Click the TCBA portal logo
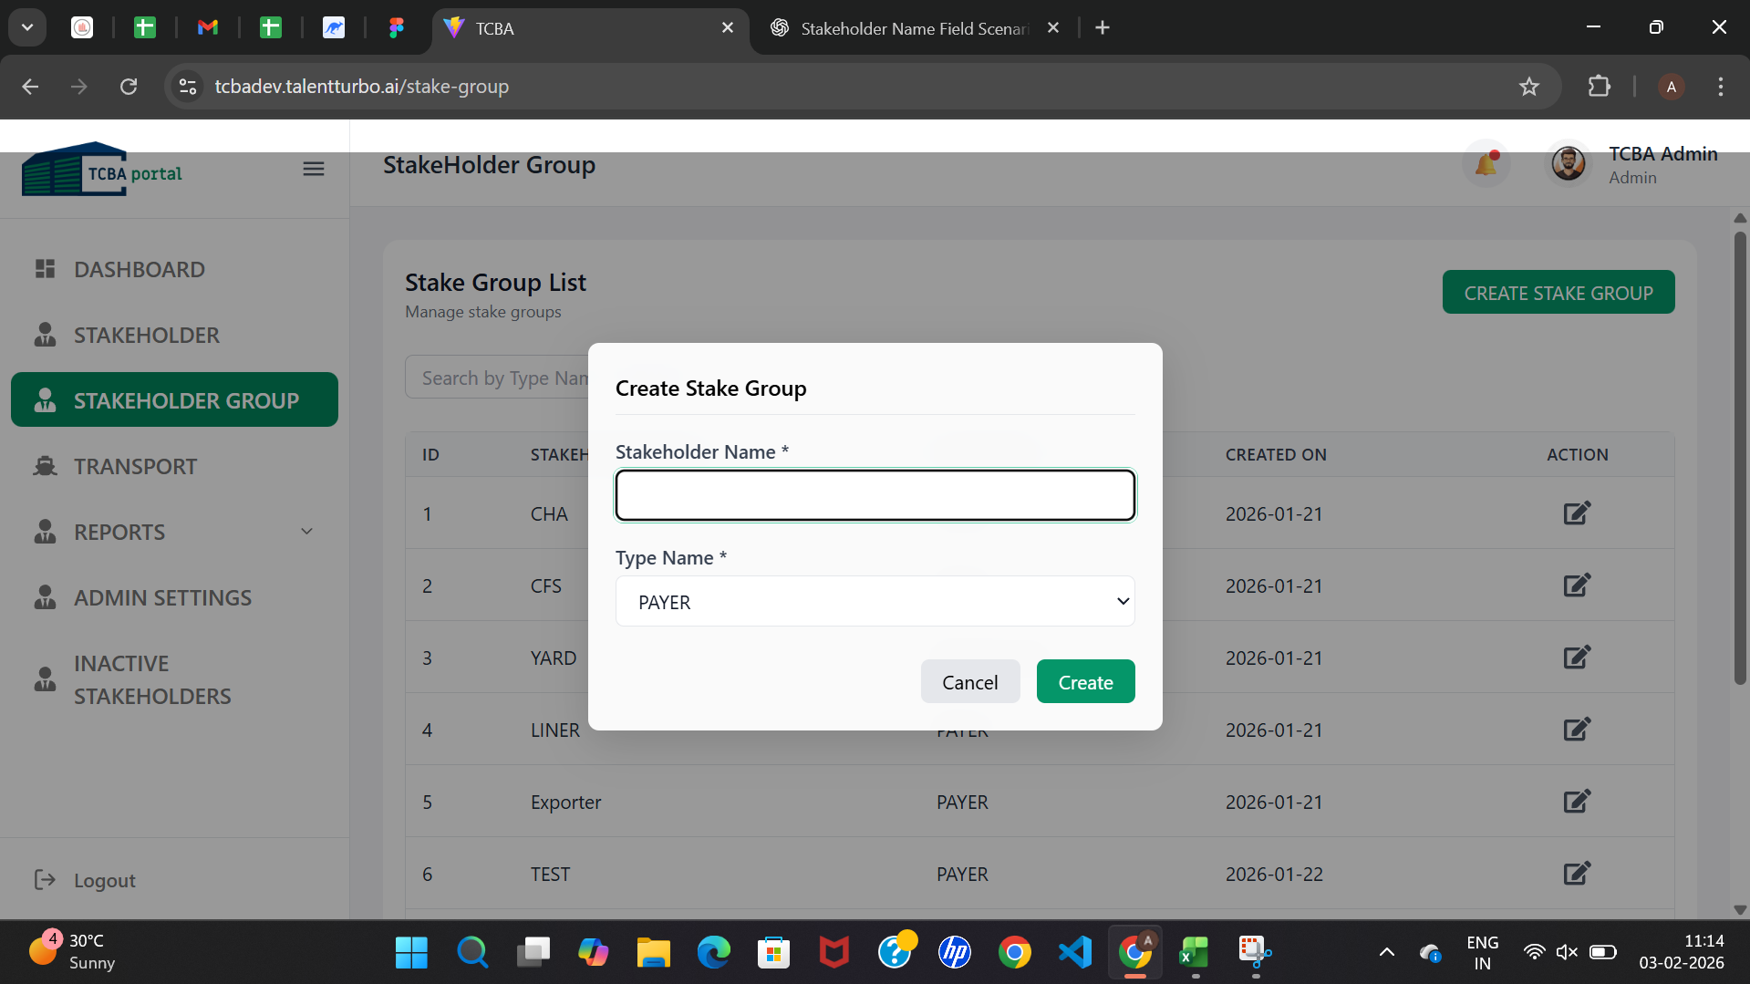This screenshot has height=984, width=1750. tap(102, 170)
